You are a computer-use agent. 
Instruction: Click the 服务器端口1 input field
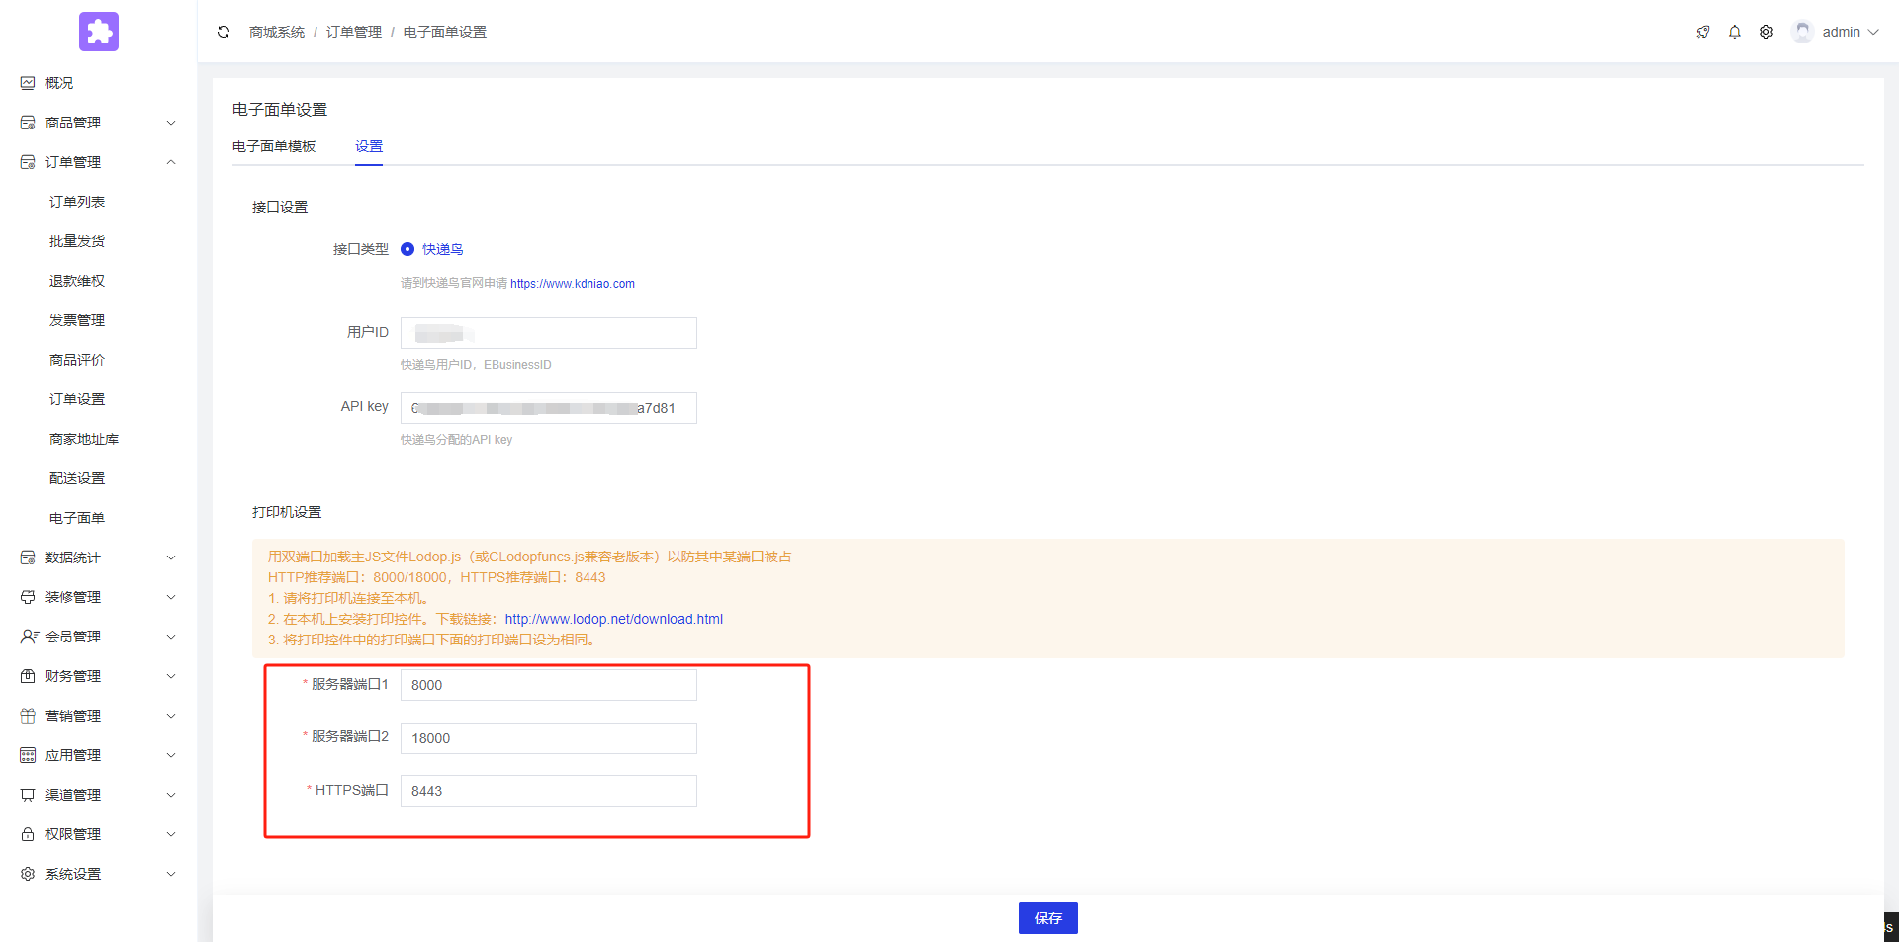(548, 685)
